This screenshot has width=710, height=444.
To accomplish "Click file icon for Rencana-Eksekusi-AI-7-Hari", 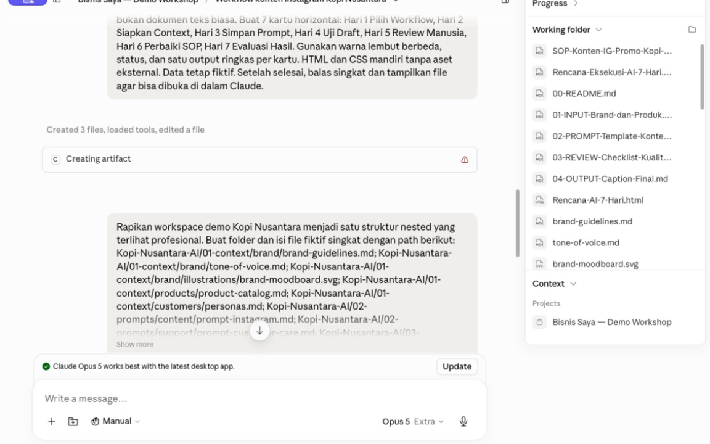I will pos(539,72).
